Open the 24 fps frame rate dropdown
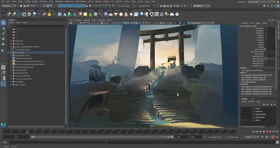Screen dimensions: 280x148 point(252,137)
